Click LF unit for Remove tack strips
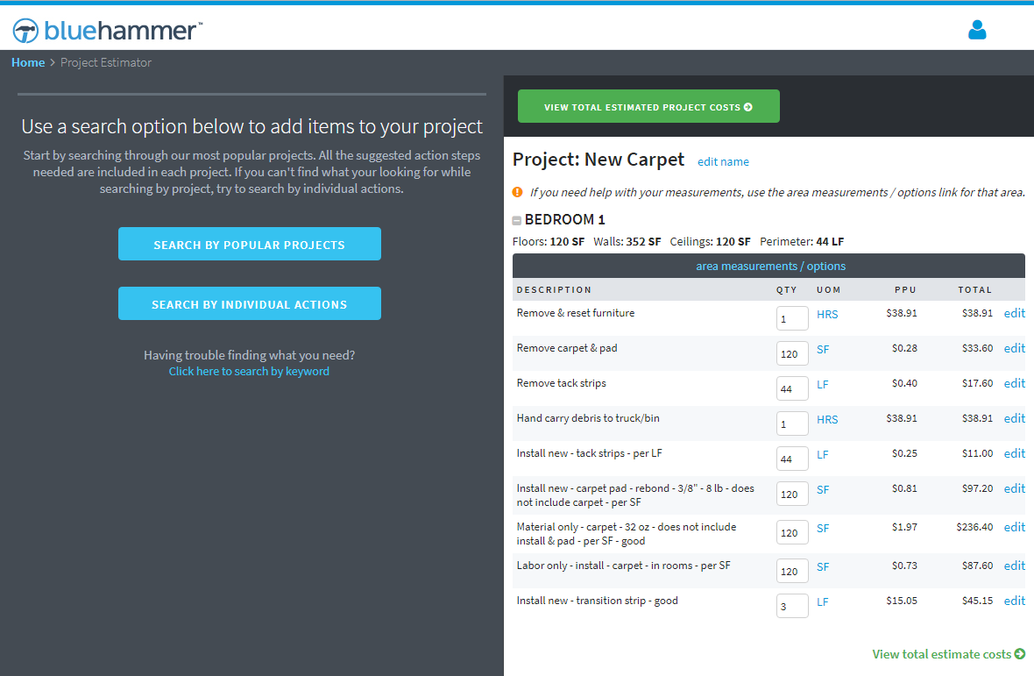The width and height of the screenshot is (1034, 676). click(x=823, y=384)
